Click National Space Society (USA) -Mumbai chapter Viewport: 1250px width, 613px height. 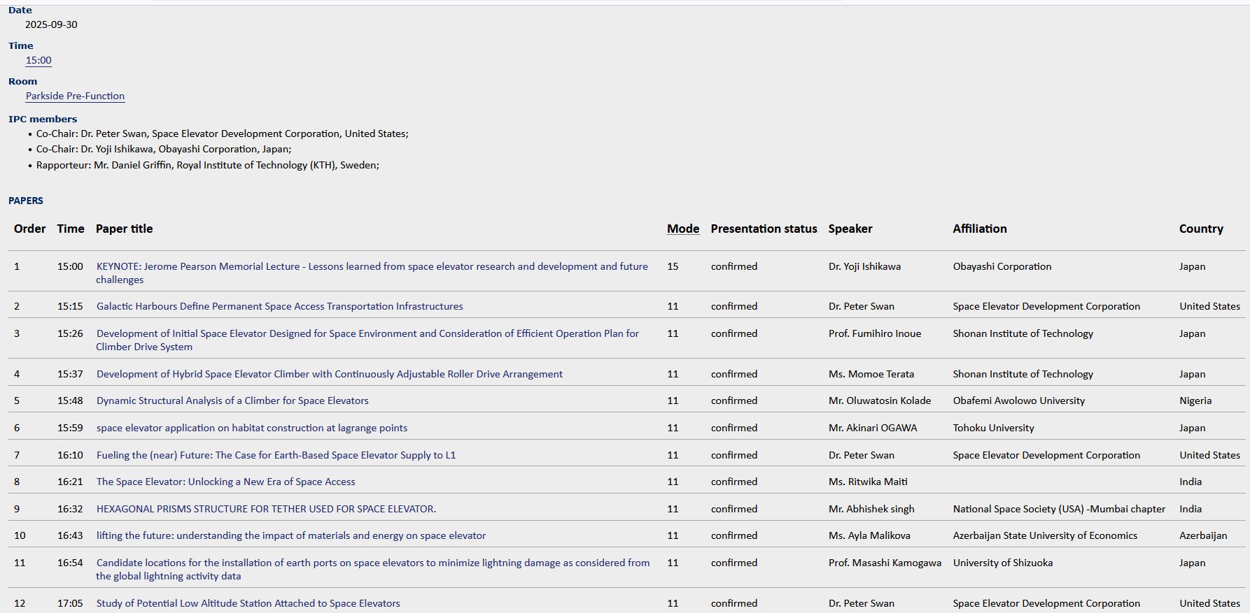click(1059, 509)
